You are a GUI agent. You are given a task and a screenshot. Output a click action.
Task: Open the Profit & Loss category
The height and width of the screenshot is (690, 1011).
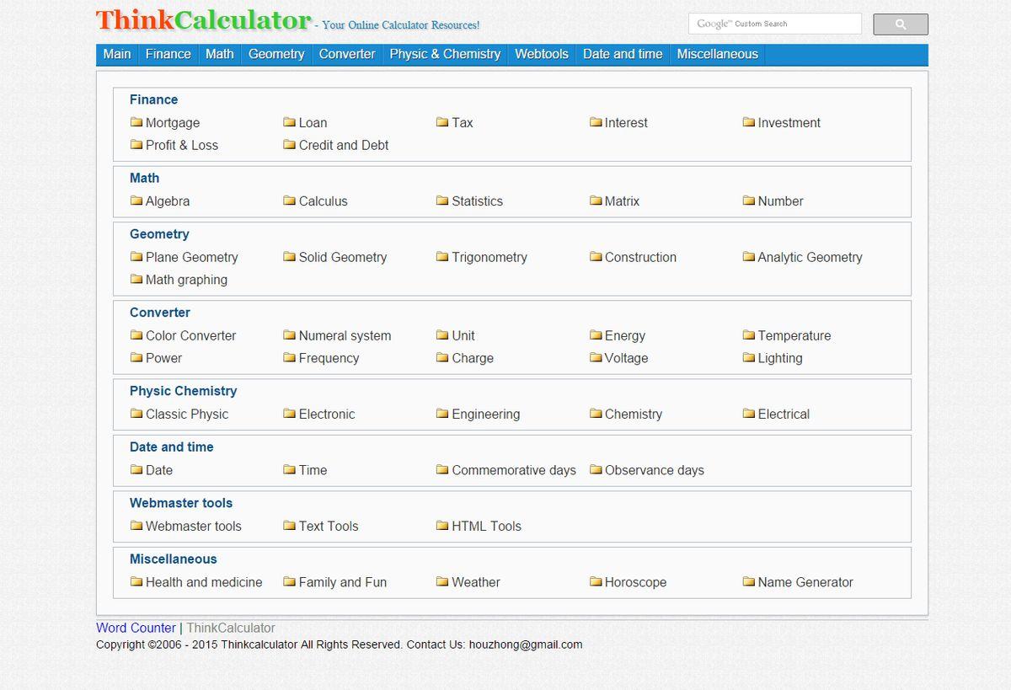coord(182,145)
